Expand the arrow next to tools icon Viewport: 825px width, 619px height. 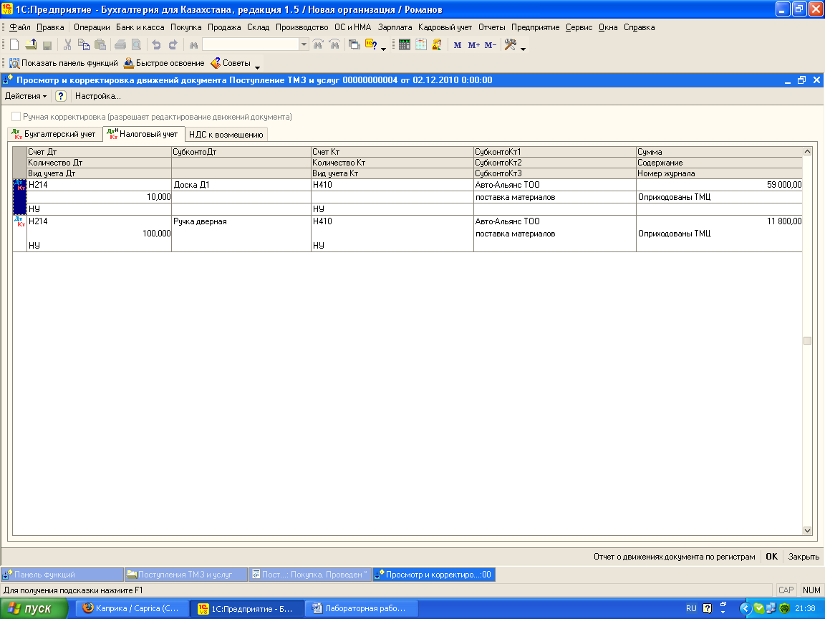pos(523,49)
